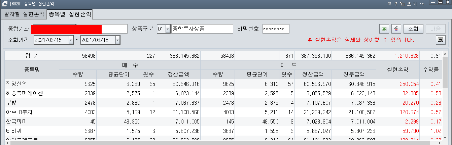Click the scroll right arrow at table bottom
452x145 pixels.
pos(440,143)
